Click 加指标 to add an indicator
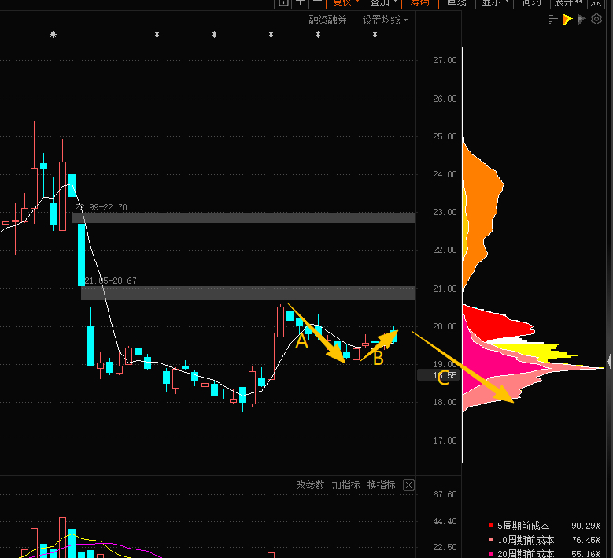 click(345, 485)
